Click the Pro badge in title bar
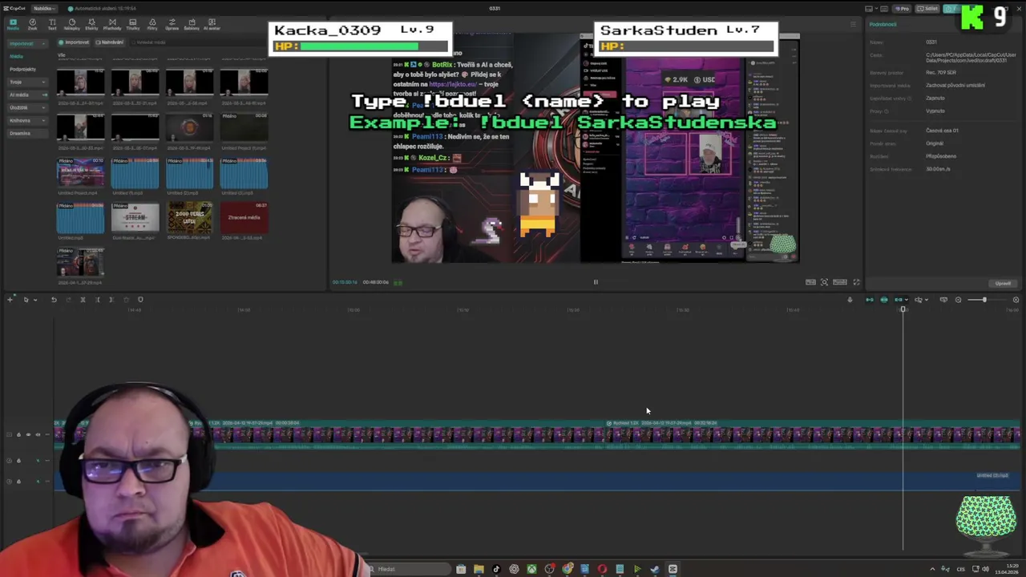The width and height of the screenshot is (1026, 577). coord(903,9)
